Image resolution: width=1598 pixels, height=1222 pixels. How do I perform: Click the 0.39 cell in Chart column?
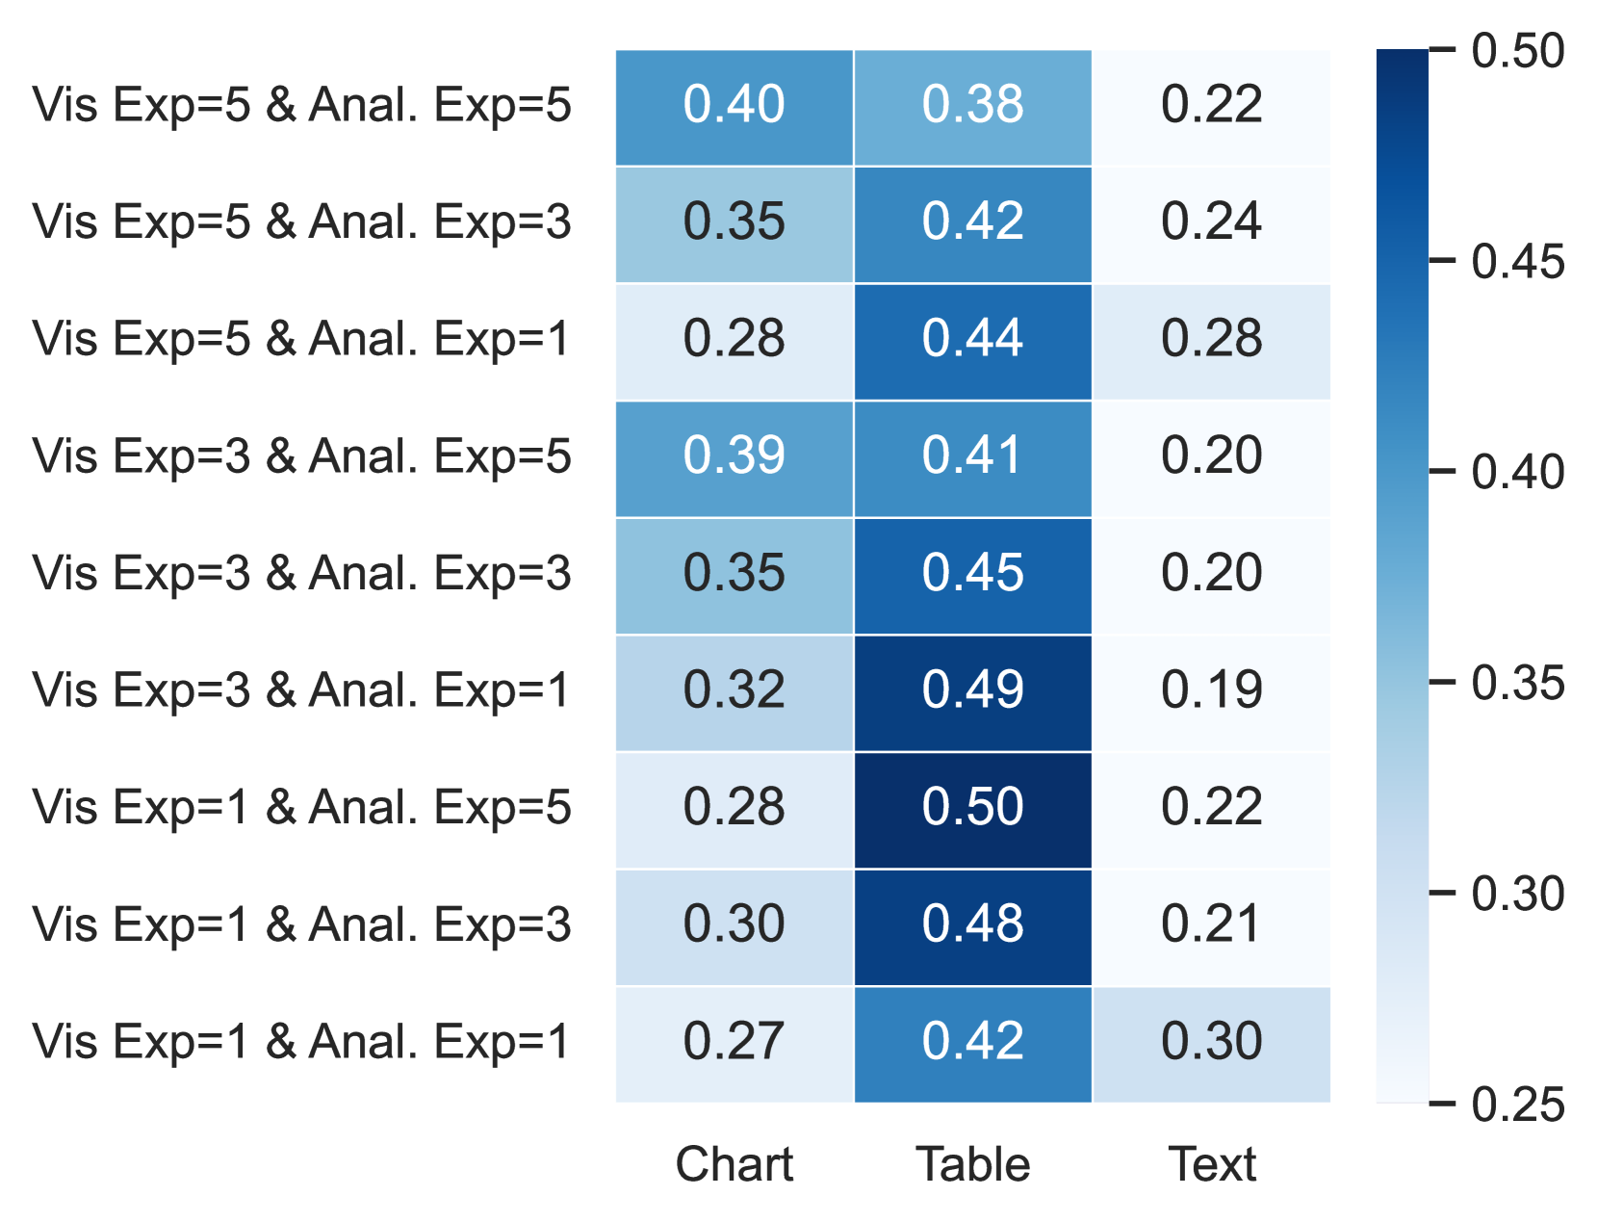click(x=734, y=455)
